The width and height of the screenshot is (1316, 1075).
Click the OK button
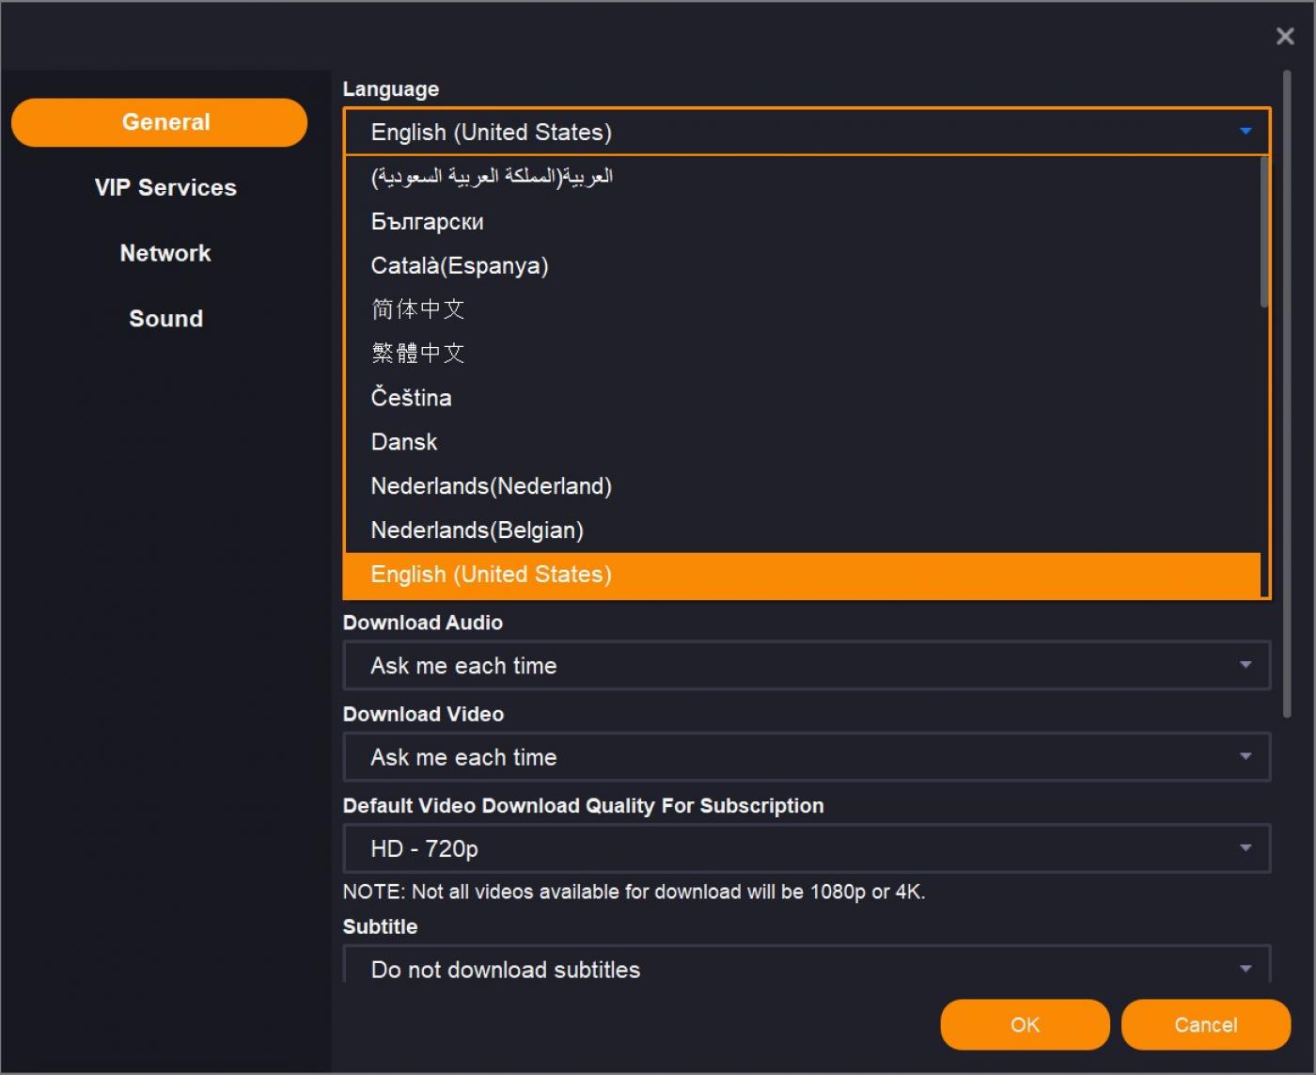click(1025, 1024)
